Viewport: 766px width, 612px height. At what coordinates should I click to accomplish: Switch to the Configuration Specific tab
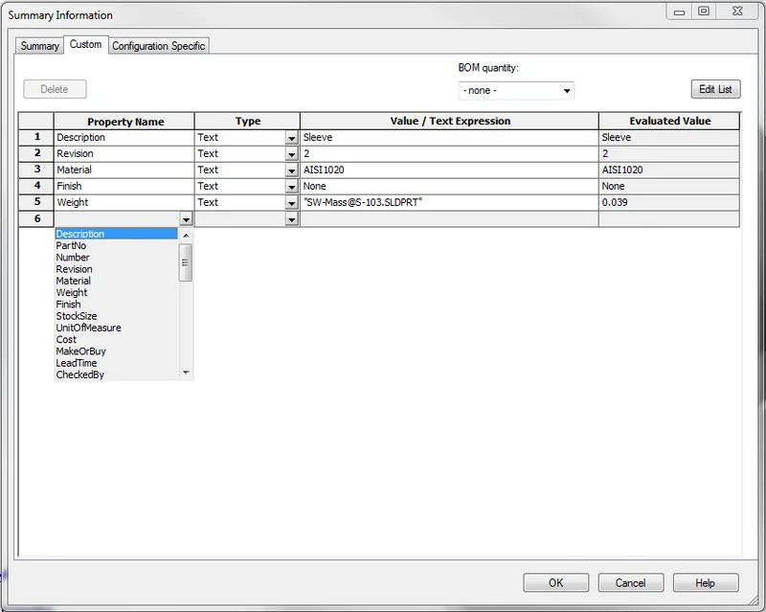158,45
